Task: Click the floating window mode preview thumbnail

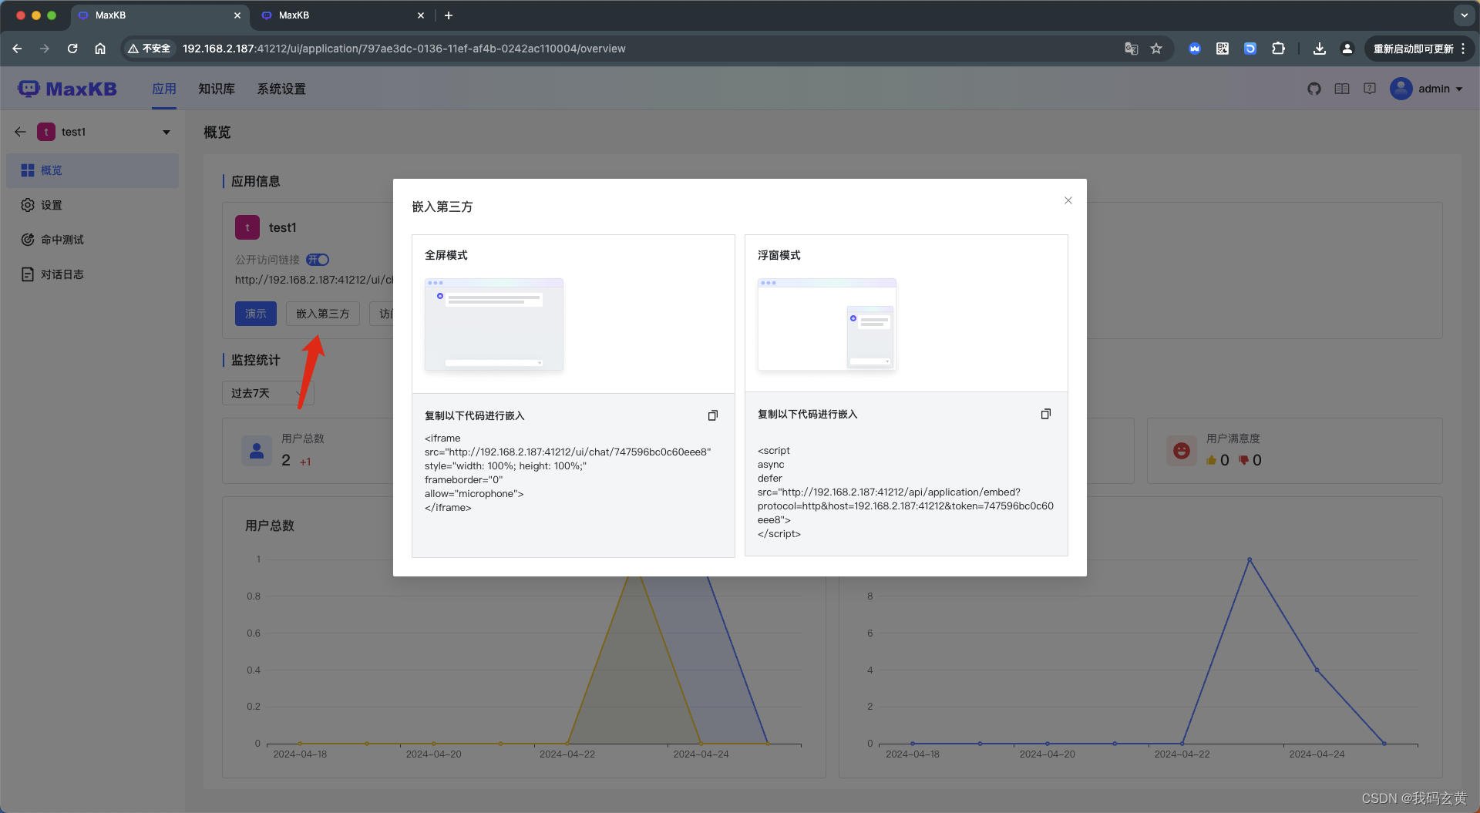Action: [827, 324]
